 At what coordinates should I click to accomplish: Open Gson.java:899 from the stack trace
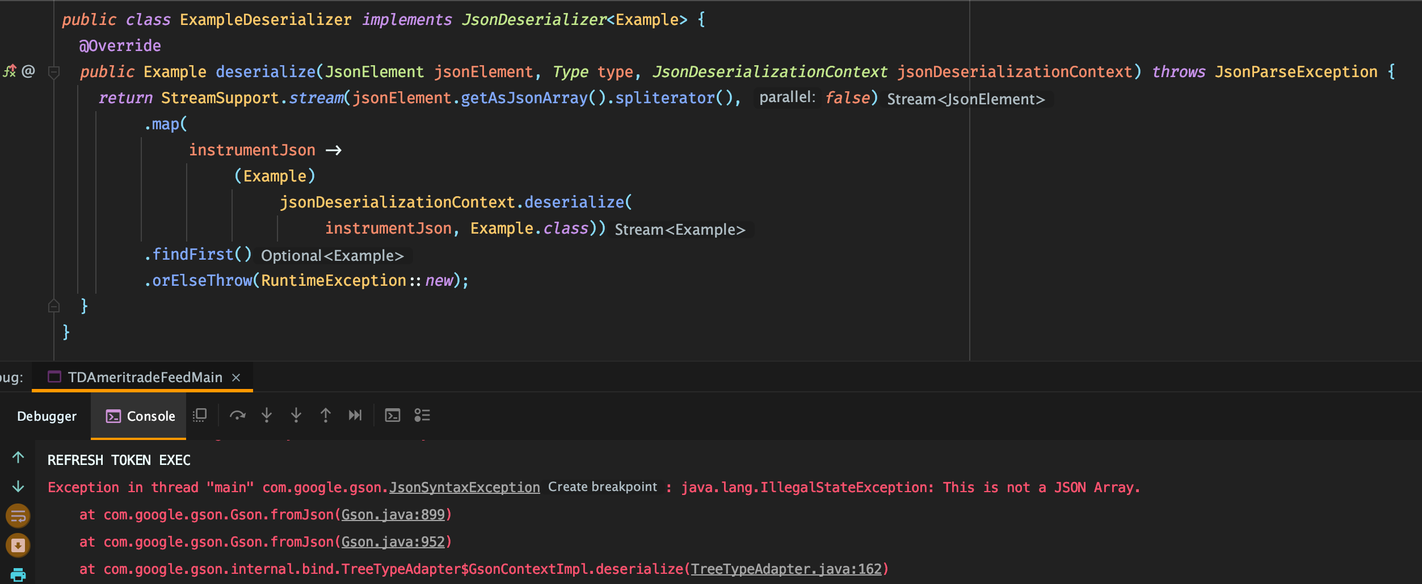[x=394, y=515]
